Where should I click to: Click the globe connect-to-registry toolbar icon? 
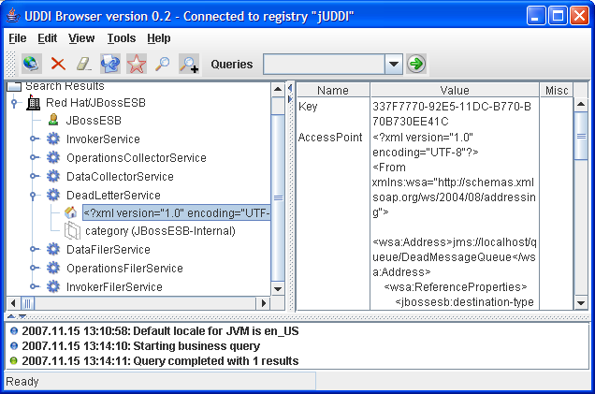coord(32,64)
